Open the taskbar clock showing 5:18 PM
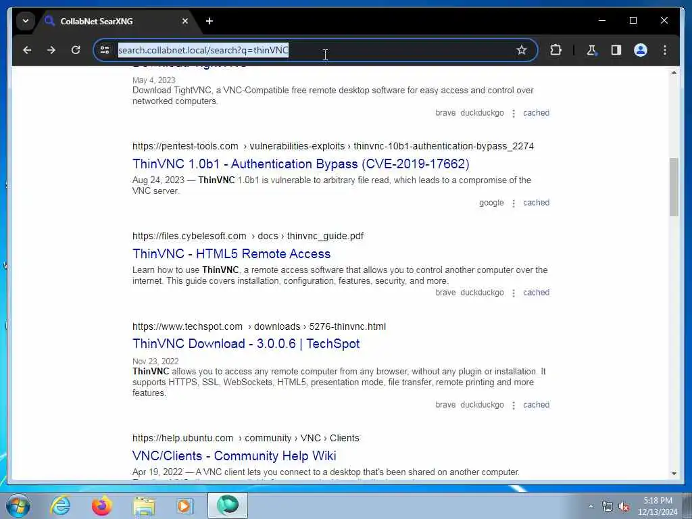692x519 pixels. pos(657,506)
